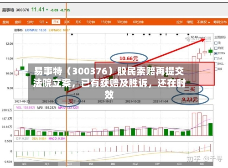The image size is (228, 168).
Task: Click the DIF: 0.281 value
Action: (x=23, y=139)
